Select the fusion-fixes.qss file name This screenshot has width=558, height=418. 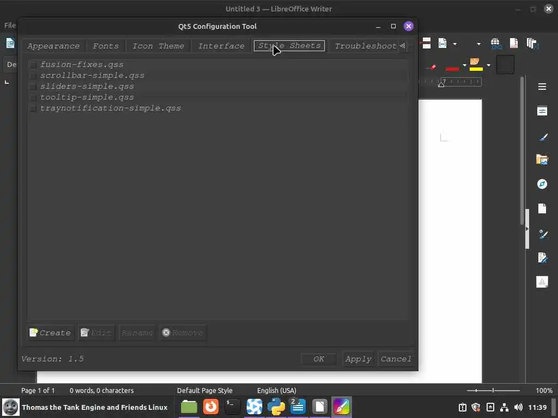pyautogui.click(x=82, y=65)
